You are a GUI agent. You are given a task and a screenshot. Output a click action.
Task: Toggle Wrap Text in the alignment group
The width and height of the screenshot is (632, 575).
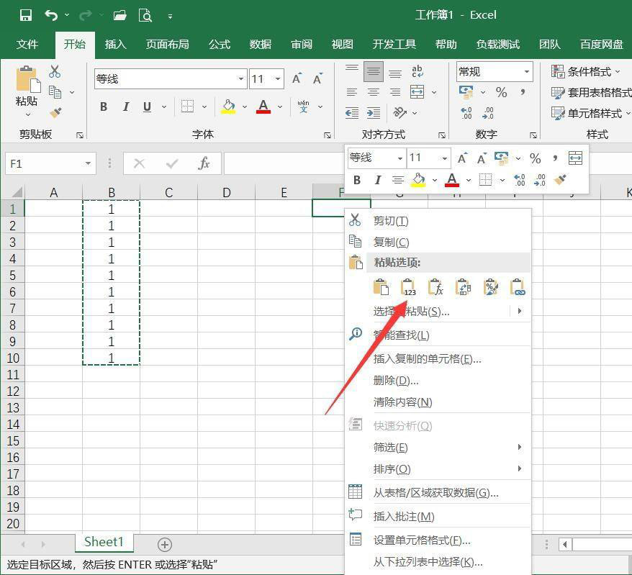(x=417, y=71)
